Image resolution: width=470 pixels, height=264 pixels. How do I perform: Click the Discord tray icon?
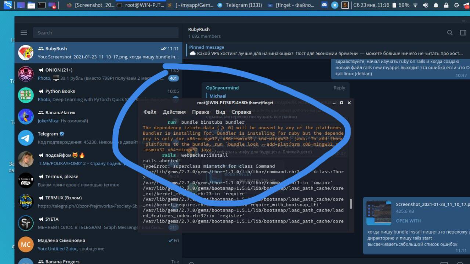click(324, 5)
